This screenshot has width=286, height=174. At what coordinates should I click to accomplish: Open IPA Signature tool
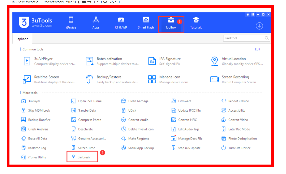164,61
